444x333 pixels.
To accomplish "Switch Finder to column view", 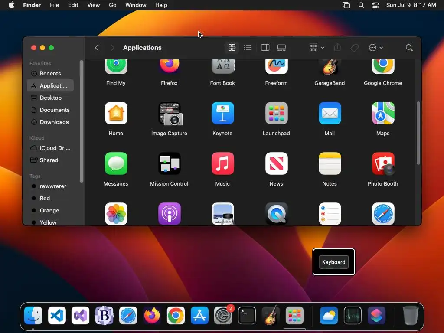I will (265, 48).
